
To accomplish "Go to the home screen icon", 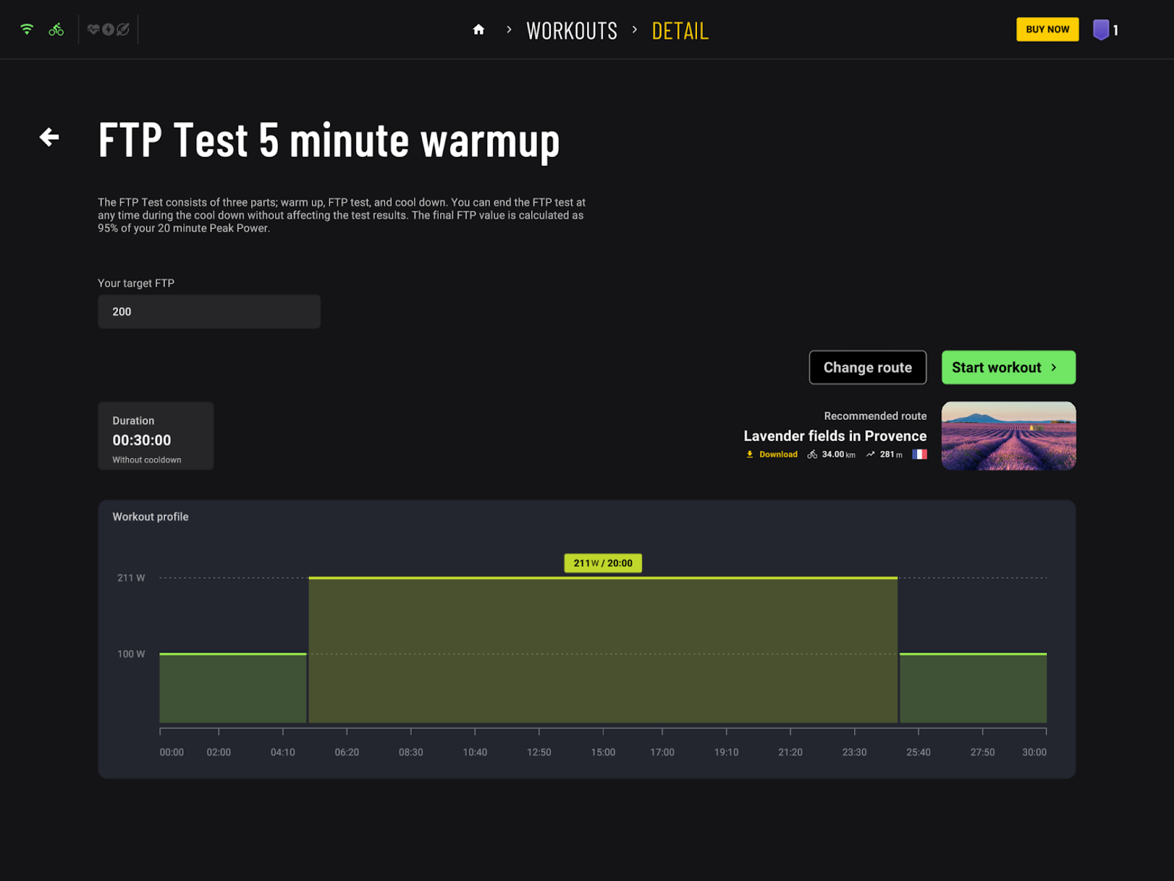I will pyautogui.click(x=478, y=30).
